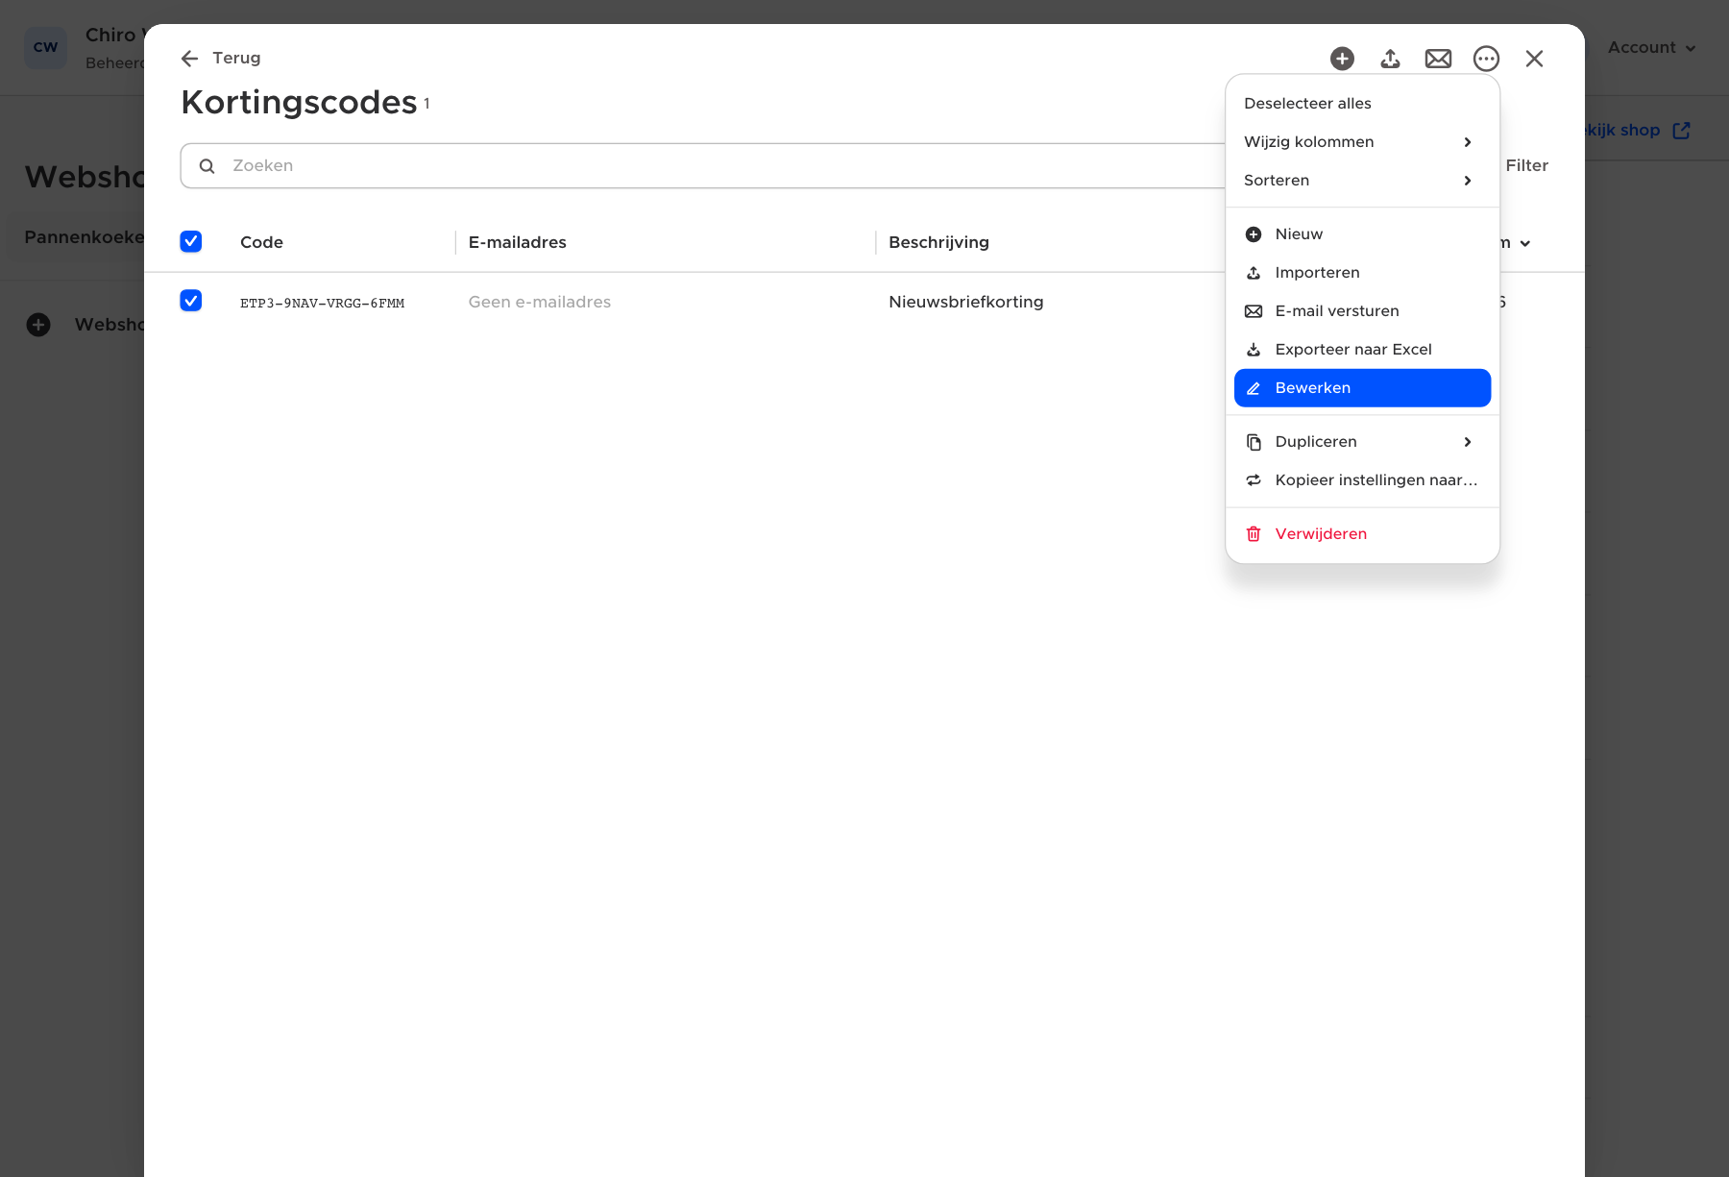Choose Deselecteer alles from menu
Screen dimensions: 1729x1177
1362,103
